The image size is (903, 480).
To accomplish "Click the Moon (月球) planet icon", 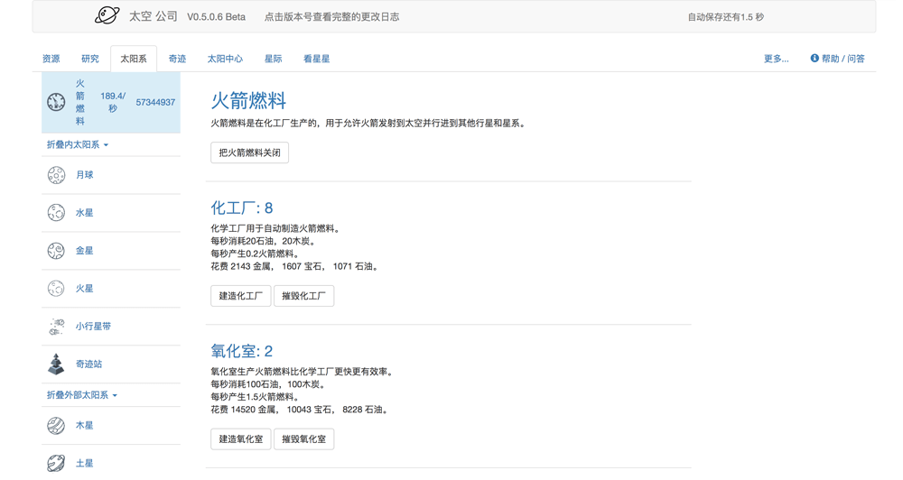I will [x=56, y=175].
